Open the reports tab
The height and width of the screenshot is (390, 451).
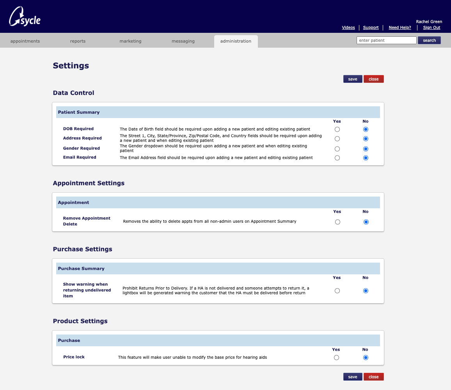(x=78, y=41)
